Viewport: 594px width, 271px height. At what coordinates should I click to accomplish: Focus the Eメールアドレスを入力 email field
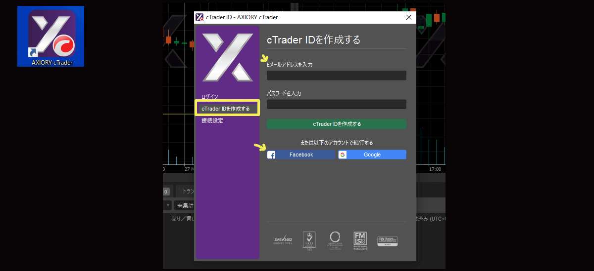point(337,76)
